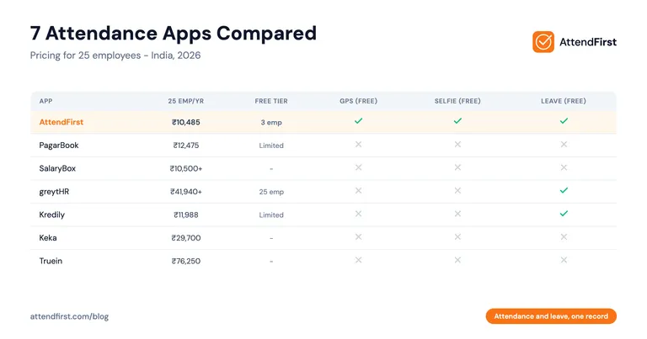
Task: Click Kredily's 'Limited' free tier cell
Action: point(271,215)
